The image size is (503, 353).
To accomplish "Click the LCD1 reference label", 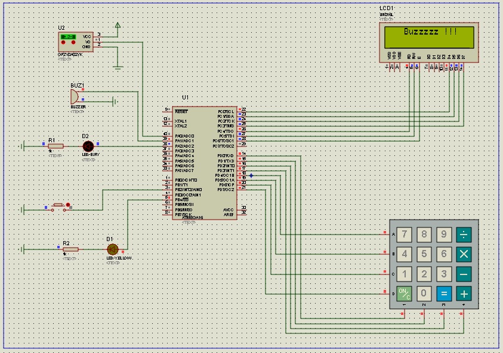I will (386, 8).
